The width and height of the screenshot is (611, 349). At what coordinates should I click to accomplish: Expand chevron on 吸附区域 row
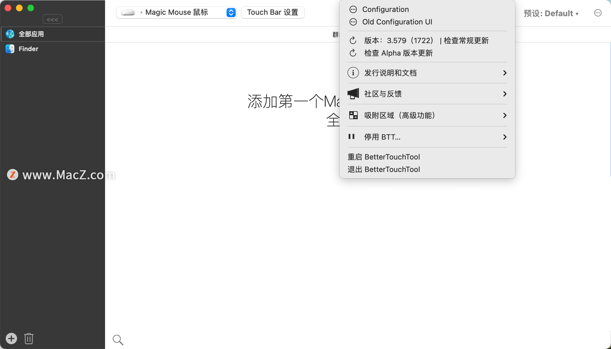[505, 115]
